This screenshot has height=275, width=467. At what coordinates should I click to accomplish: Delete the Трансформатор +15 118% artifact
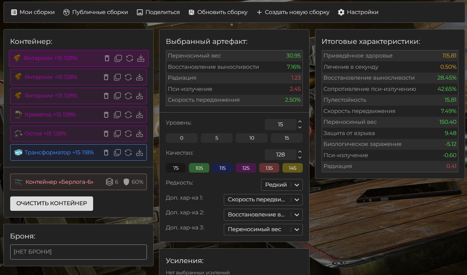point(106,152)
